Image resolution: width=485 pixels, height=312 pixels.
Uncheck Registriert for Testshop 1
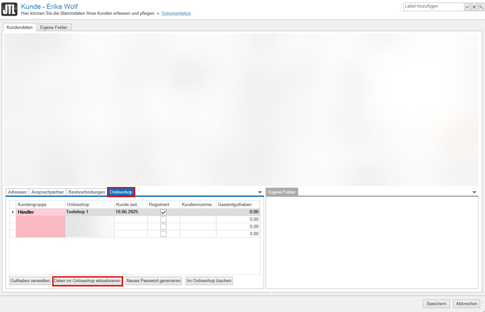click(x=164, y=212)
